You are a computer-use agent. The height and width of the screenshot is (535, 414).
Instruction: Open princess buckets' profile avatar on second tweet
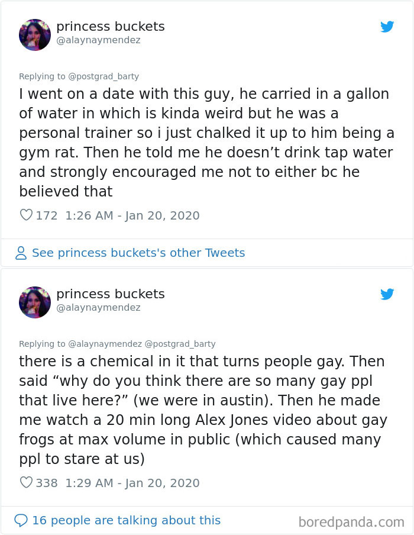pyautogui.click(x=35, y=302)
